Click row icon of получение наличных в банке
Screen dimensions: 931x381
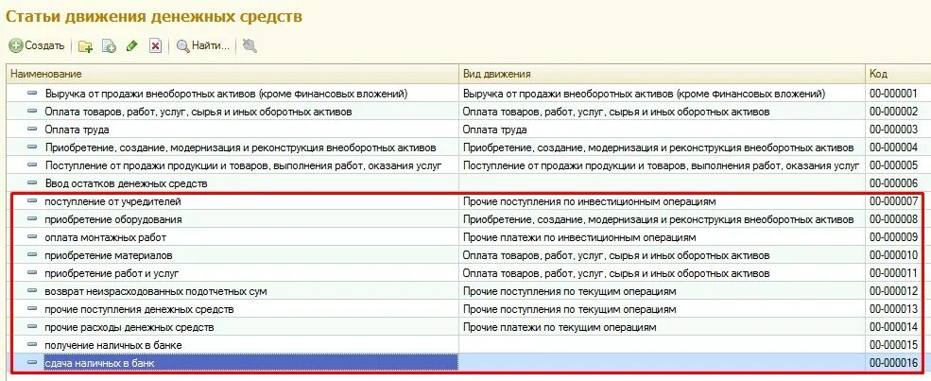tap(33, 345)
